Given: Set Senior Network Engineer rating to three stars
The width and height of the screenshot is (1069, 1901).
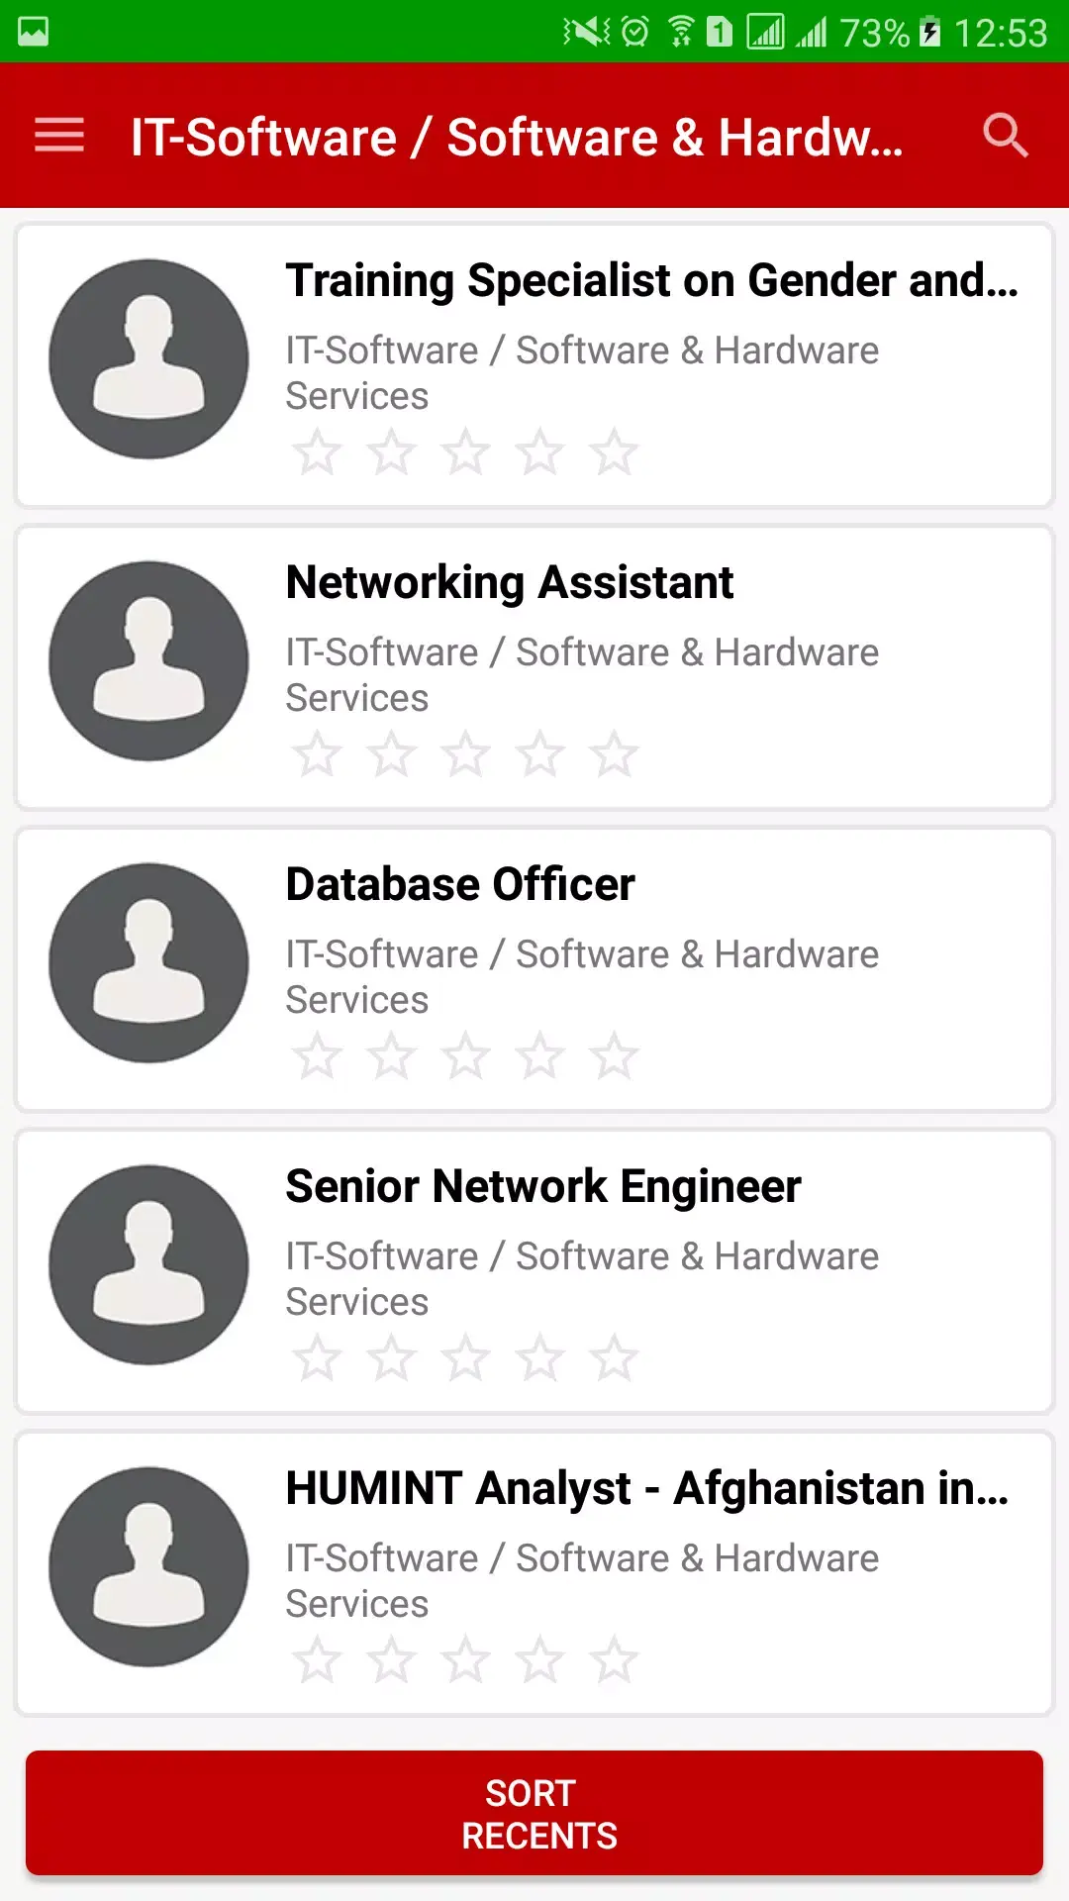Looking at the screenshot, I should (465, 1358).
